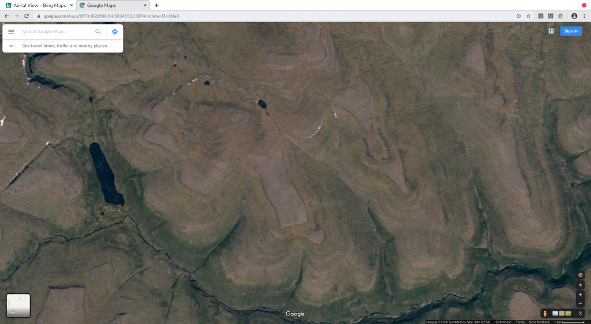This screenshot has height=324, width=591.
Task: Click the Sign in button
Action: 571,31
